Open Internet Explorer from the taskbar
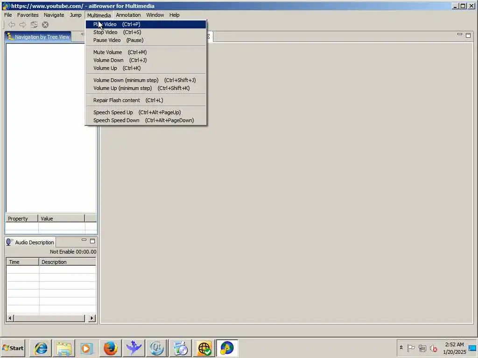478x358 pixels. click(41, 348)
